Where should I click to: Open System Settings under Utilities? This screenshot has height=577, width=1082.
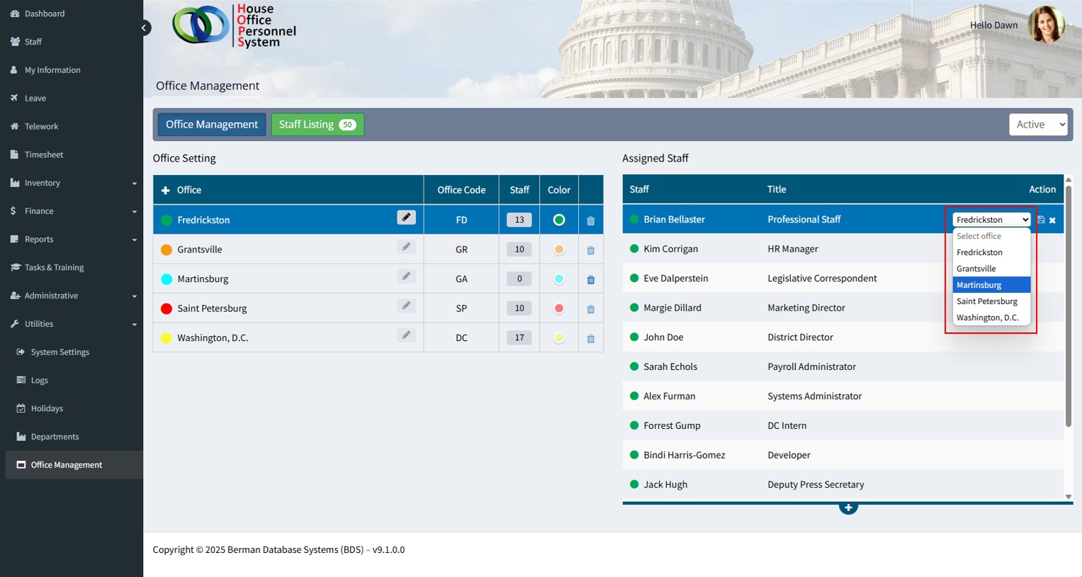point(60,352)
